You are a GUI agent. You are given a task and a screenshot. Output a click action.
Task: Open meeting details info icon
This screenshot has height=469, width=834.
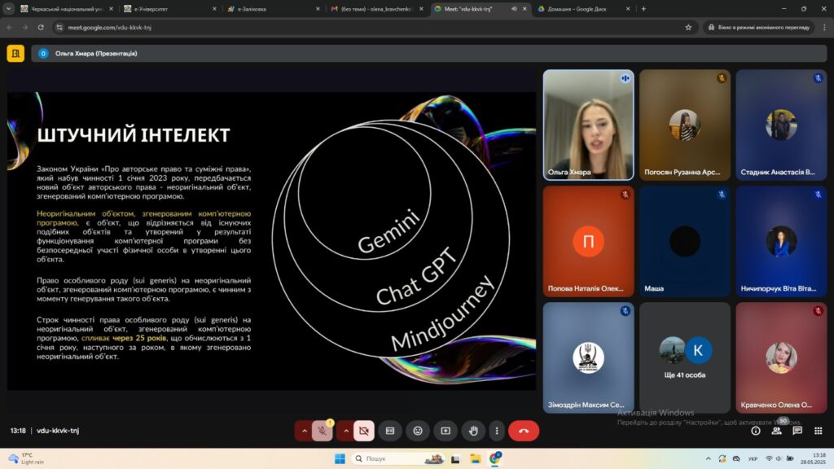tap(756, 431)
